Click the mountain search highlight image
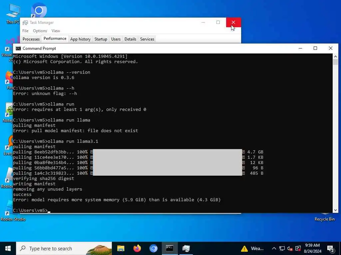 click(x=99, y=249)
